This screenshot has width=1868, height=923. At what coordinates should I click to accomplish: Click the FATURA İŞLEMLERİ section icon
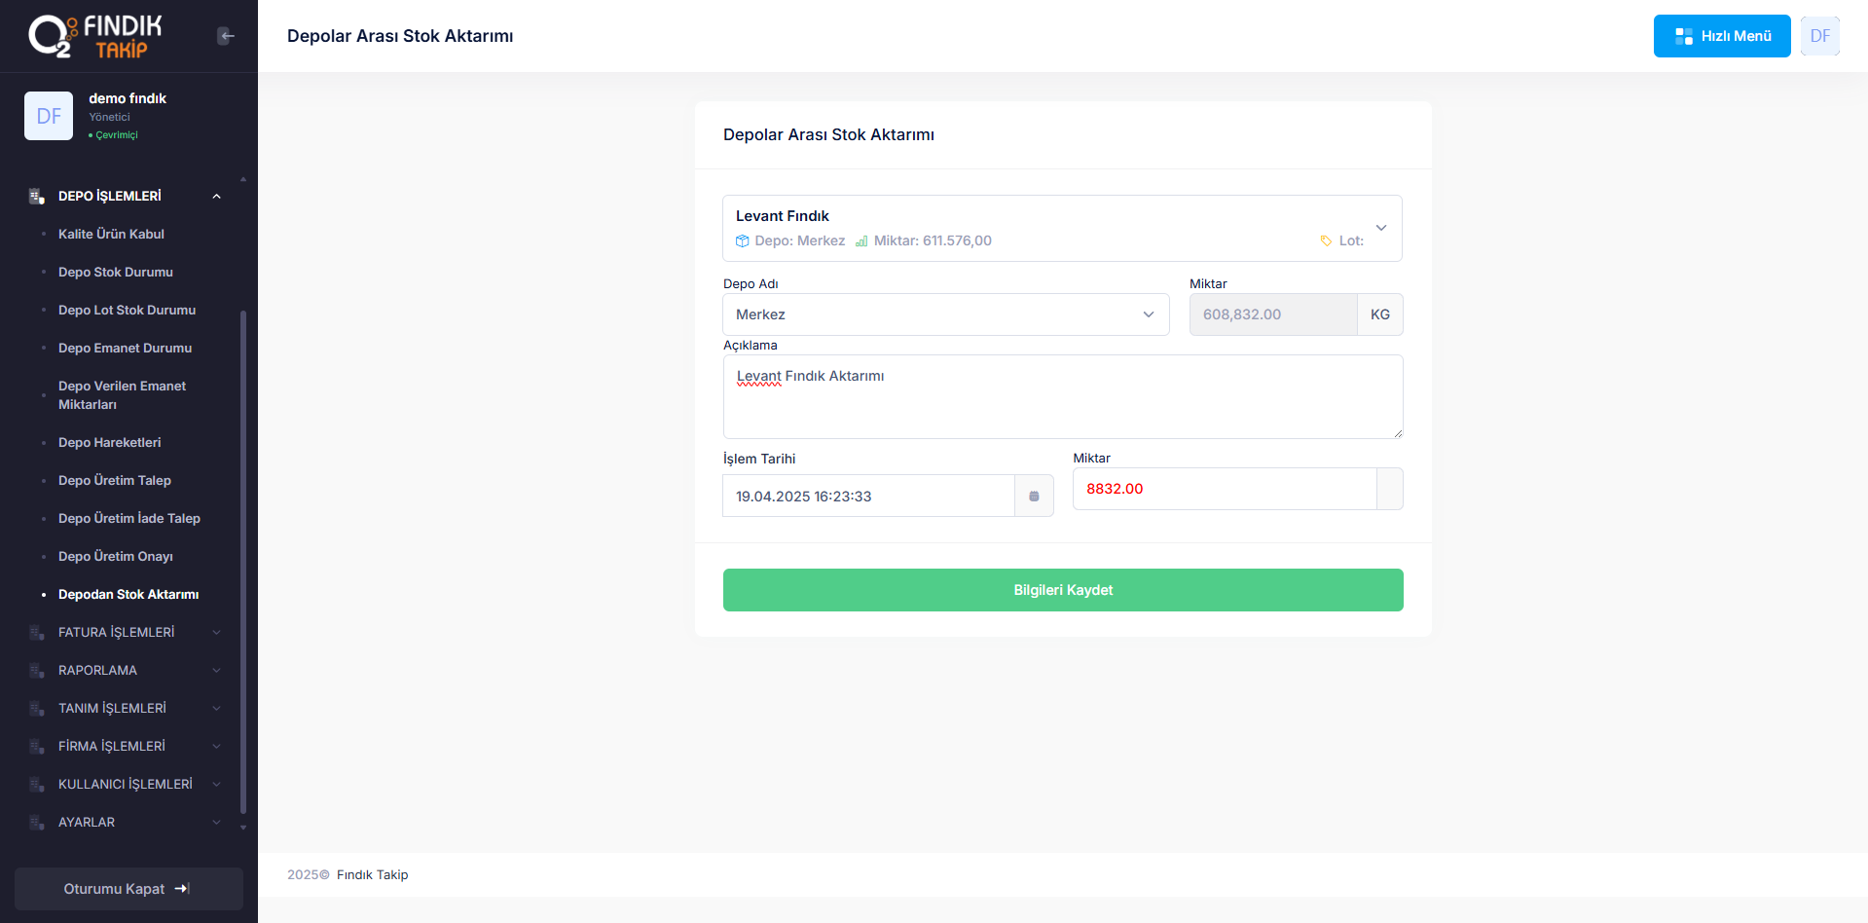(x=37, y=633)
